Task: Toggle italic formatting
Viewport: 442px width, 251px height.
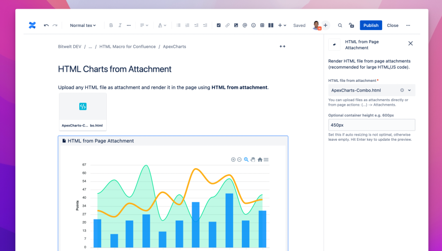Action: [120, 25]
